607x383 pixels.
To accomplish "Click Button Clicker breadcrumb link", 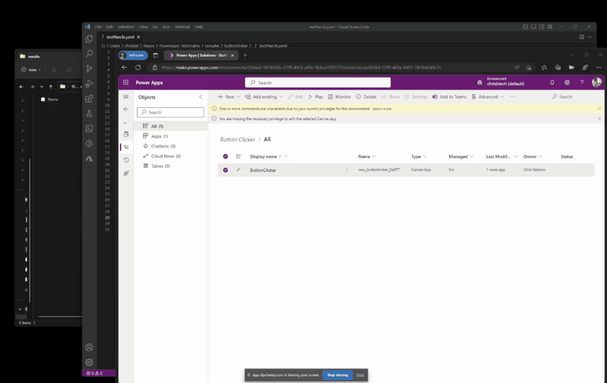I will point(237,139).
